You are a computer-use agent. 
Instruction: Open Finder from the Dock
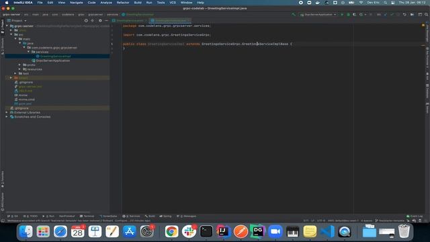[x=26, y=231]
